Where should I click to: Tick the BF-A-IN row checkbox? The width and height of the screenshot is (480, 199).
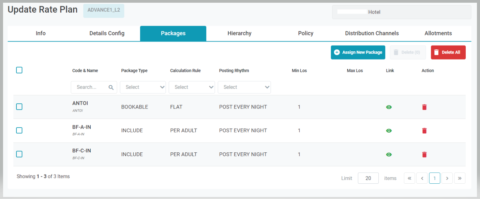19,130
